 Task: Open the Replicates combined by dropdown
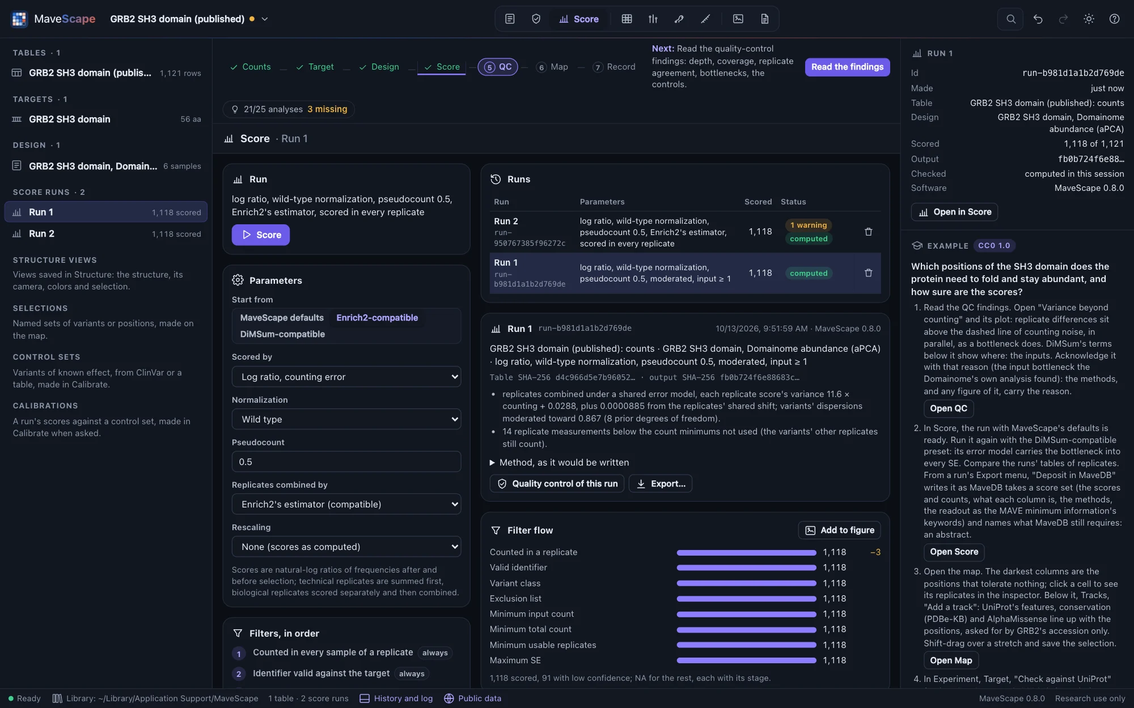pyautogui.click(x=346, y=504)
